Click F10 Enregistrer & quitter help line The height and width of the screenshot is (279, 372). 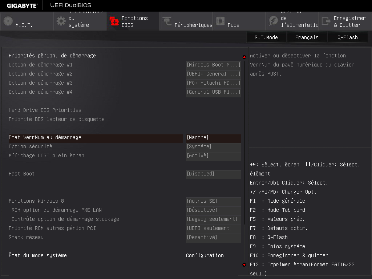click(289, 255)
